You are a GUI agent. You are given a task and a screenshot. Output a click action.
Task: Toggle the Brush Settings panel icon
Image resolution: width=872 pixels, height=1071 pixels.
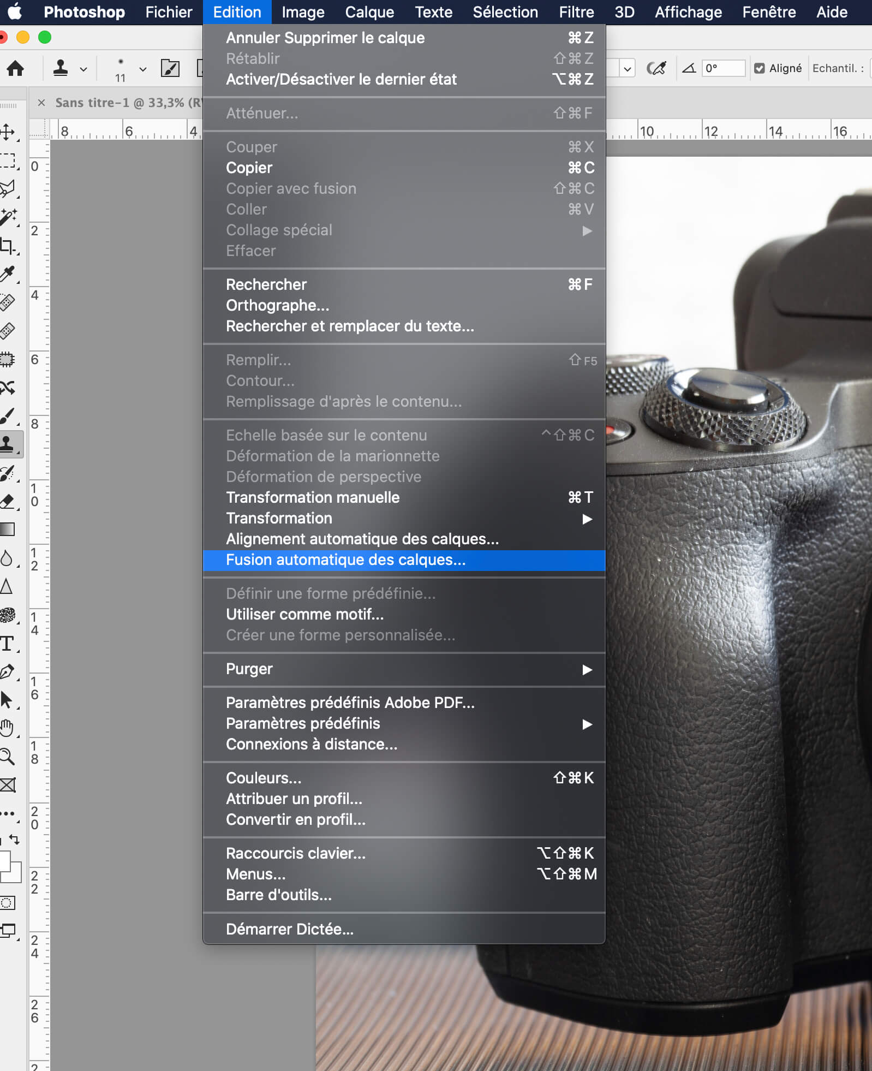click(x=170, y=68)
